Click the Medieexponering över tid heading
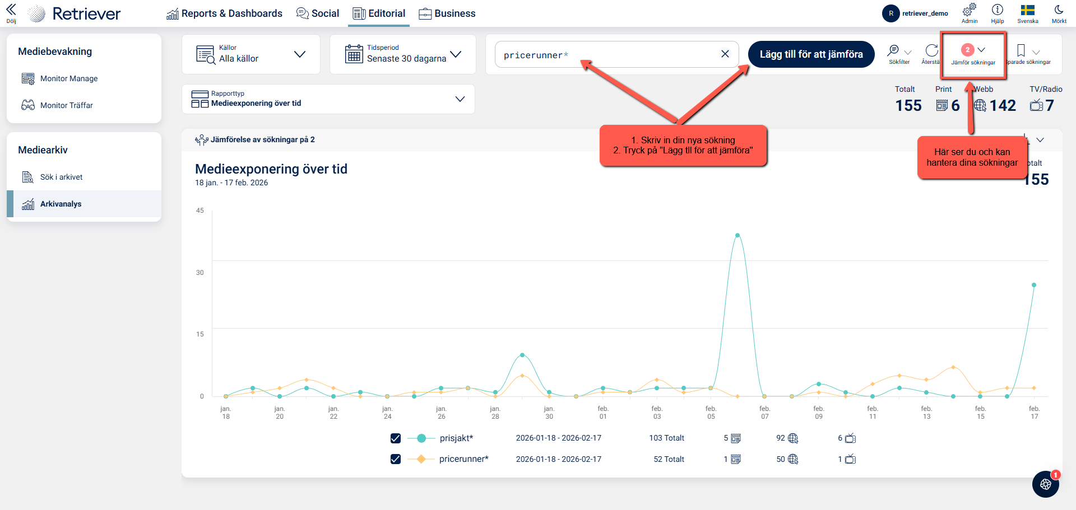Image resolution: width=1076 pixels, height=510 pixels. (x=271, y=169)
